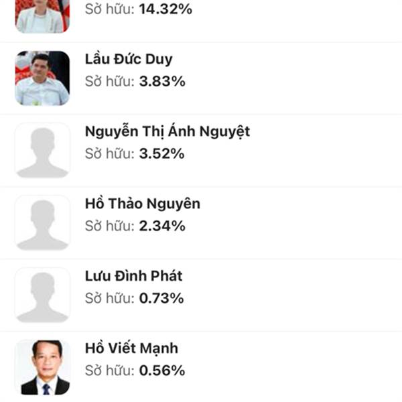402x402 pixels.
Task: Open Hồ Thảo Nguyên placeholder avatar
Action: coord(42,223)
